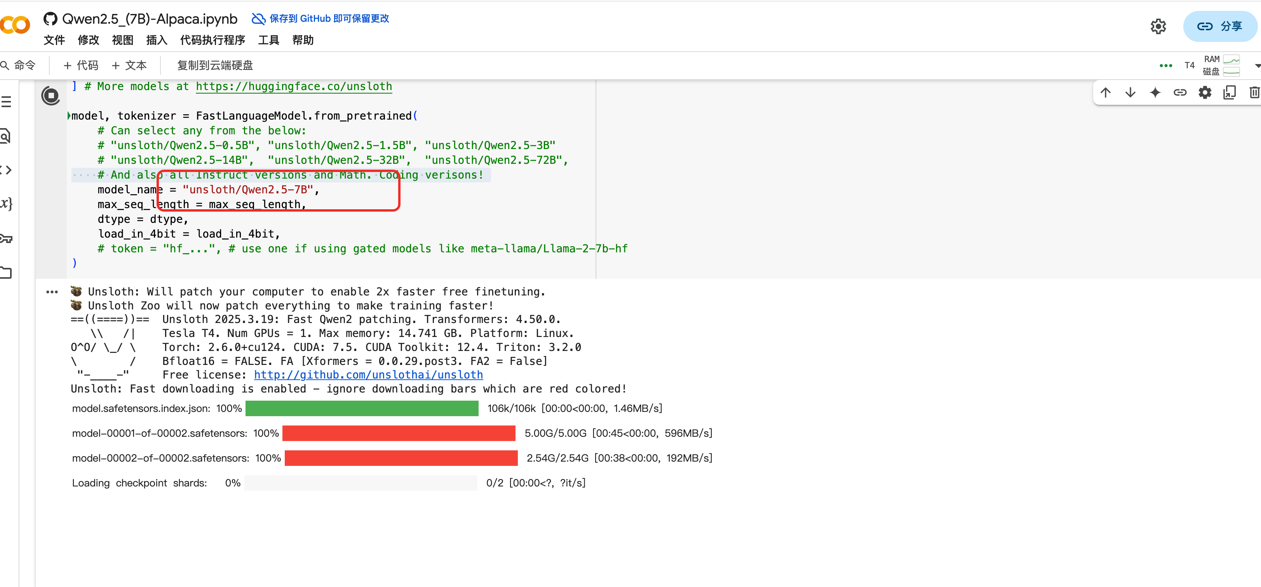
Task: Stop the running cell execution
Action: coord(51,96)
